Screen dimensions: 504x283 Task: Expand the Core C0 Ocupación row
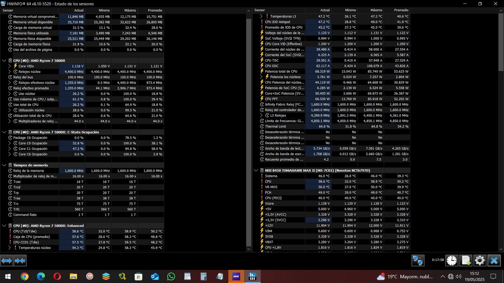[x=10, y=143]
